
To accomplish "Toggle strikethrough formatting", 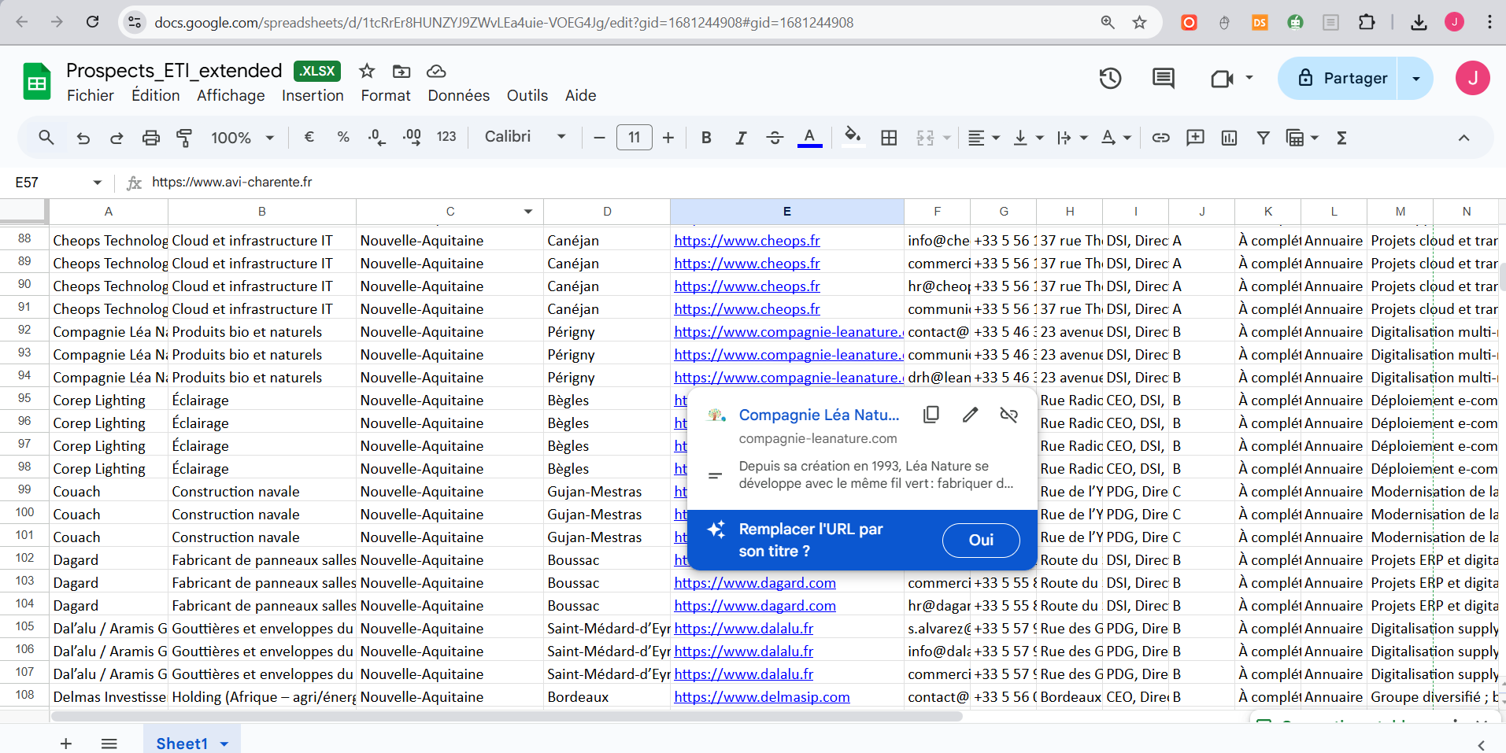I will [775, 138].
